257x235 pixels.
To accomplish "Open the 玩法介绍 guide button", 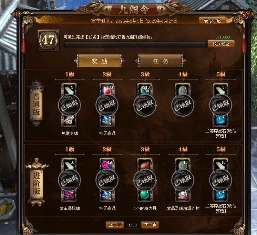I will click(212, 21).
